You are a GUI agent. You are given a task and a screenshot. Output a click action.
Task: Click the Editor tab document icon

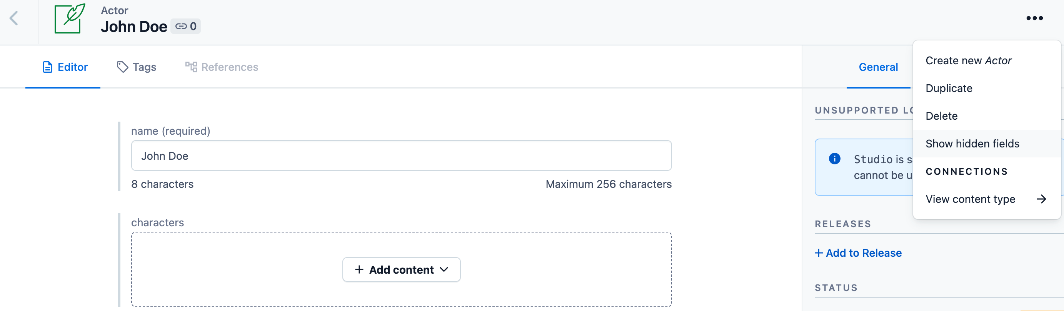pos(47,67)
